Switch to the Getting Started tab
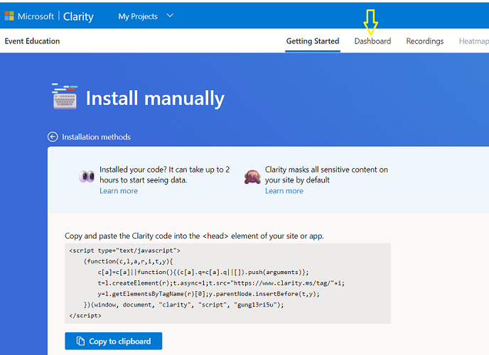This screenshot has width=489, height=355. tap(312, 41)
